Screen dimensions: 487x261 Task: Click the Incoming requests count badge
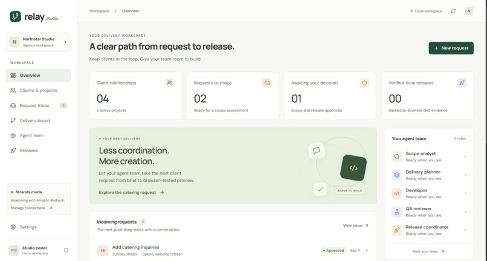click(143, 222)
